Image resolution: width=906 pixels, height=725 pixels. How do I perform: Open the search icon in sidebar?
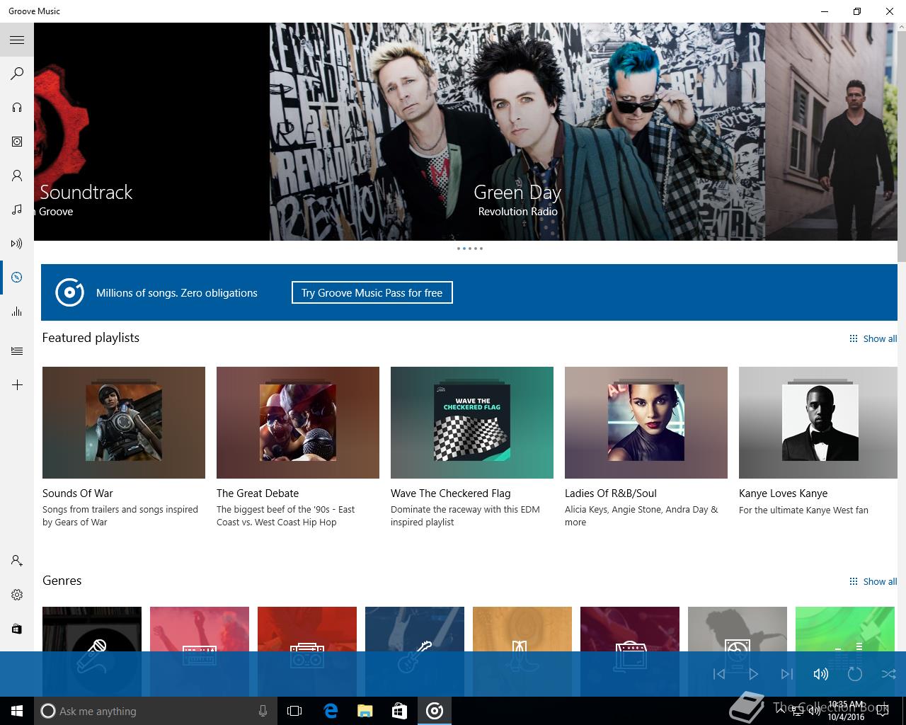click(17, 74)
